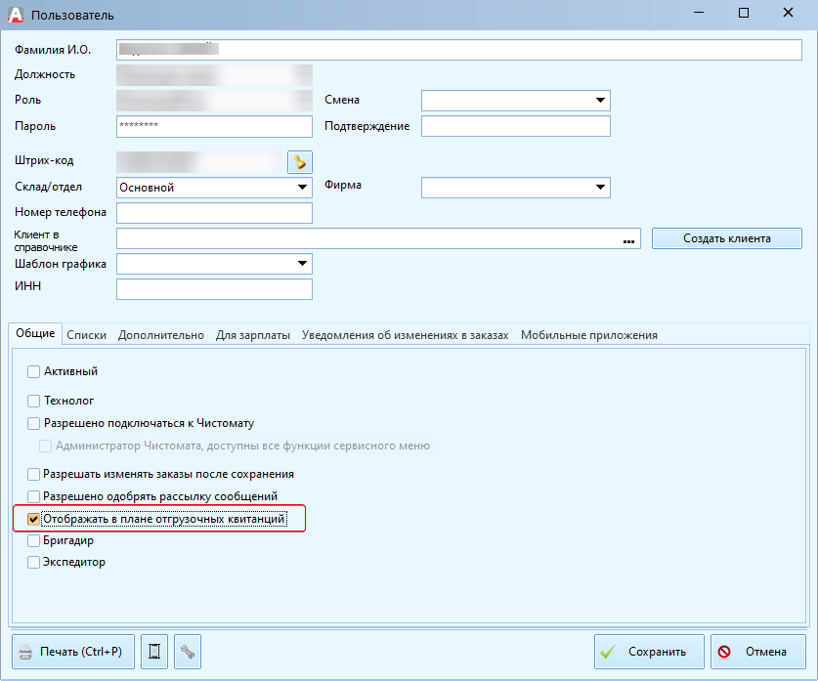Expand the Склад/отдел dropdown
818x681 pixels.
pyautogui.click(x=214, y=188)
